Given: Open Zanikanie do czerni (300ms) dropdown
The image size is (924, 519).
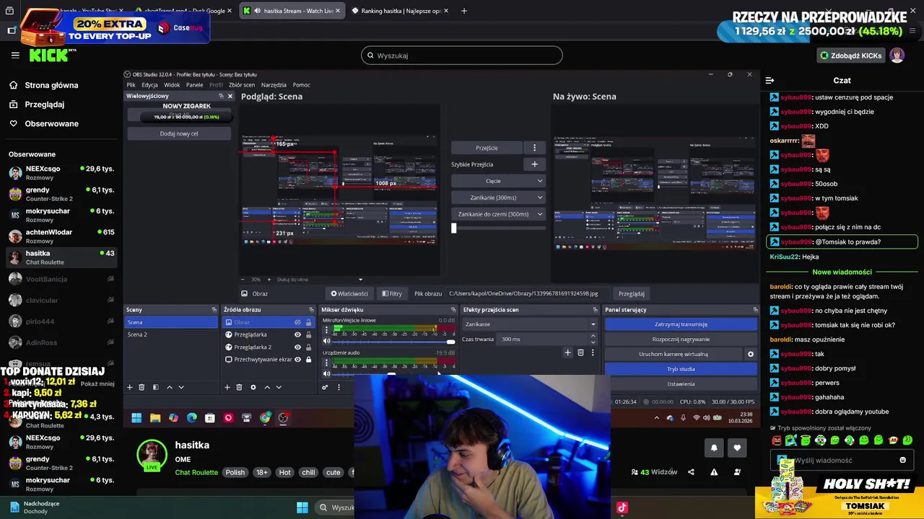Looking at the screenshot, I should pyautogui.click(x=498, y=214).
